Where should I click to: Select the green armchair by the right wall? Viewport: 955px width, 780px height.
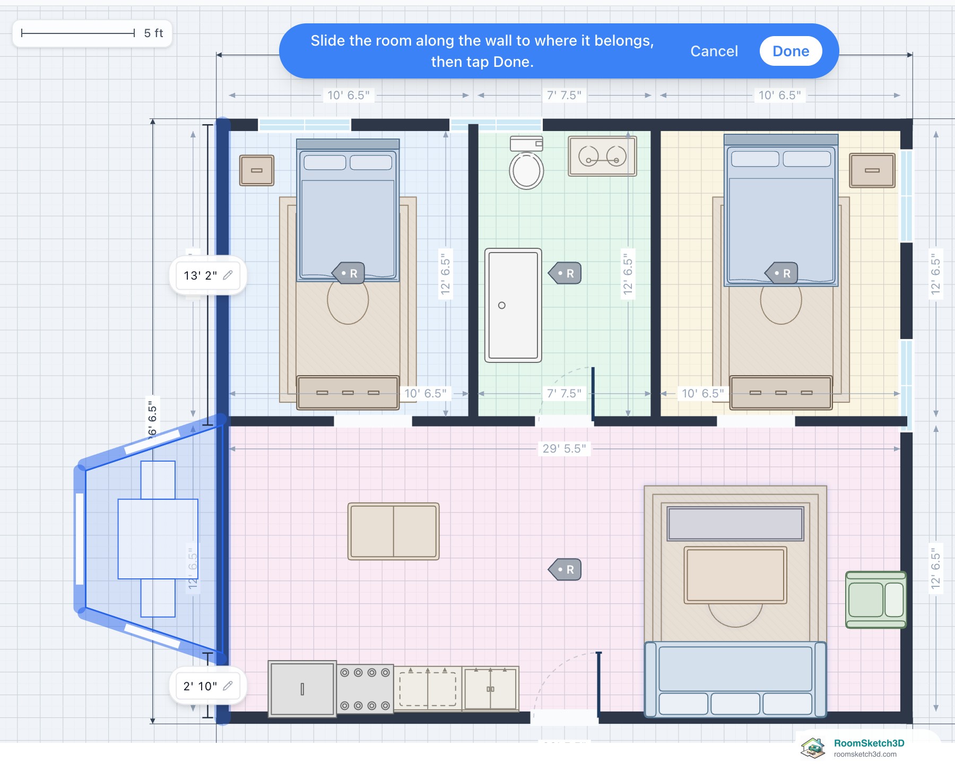click(876, 600)
